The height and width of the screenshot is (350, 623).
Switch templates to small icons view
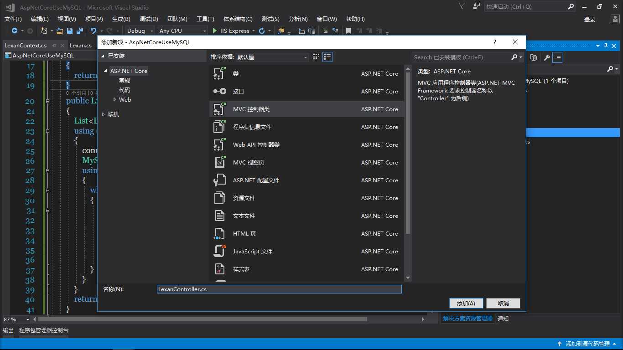pos(316,57)
